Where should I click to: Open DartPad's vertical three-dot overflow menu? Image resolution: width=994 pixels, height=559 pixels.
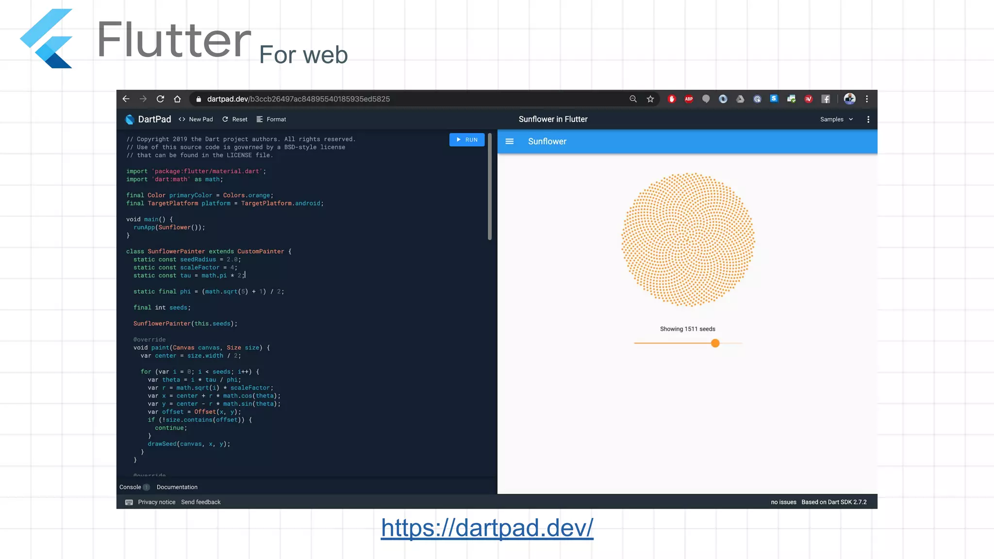point(868,119)
